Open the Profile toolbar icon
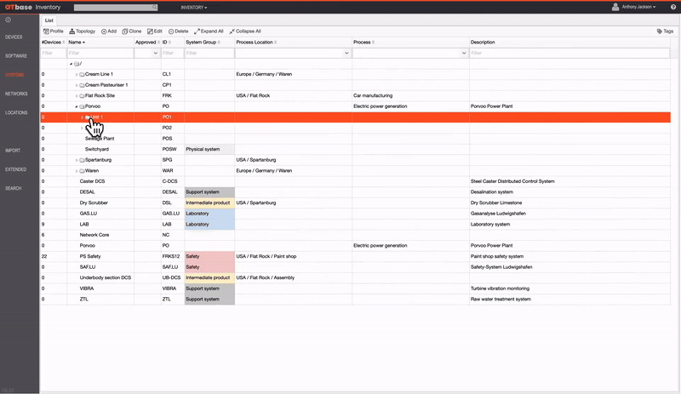681x394 pixels. [46, 31]
